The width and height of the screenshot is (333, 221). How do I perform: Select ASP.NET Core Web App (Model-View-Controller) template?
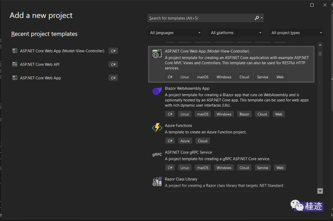tap(231, 64)
